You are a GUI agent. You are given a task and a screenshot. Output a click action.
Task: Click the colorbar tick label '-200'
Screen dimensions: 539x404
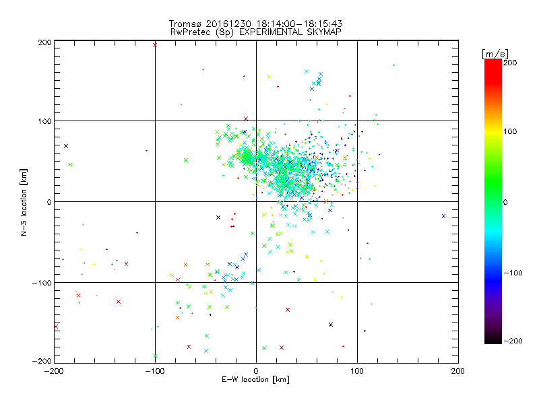tap(513, 341)
